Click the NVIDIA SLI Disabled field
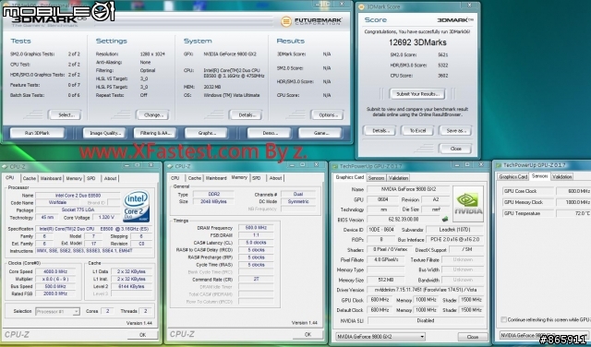Screen dimensions: 591x347 pyautogui.click(x=425, y=320)
